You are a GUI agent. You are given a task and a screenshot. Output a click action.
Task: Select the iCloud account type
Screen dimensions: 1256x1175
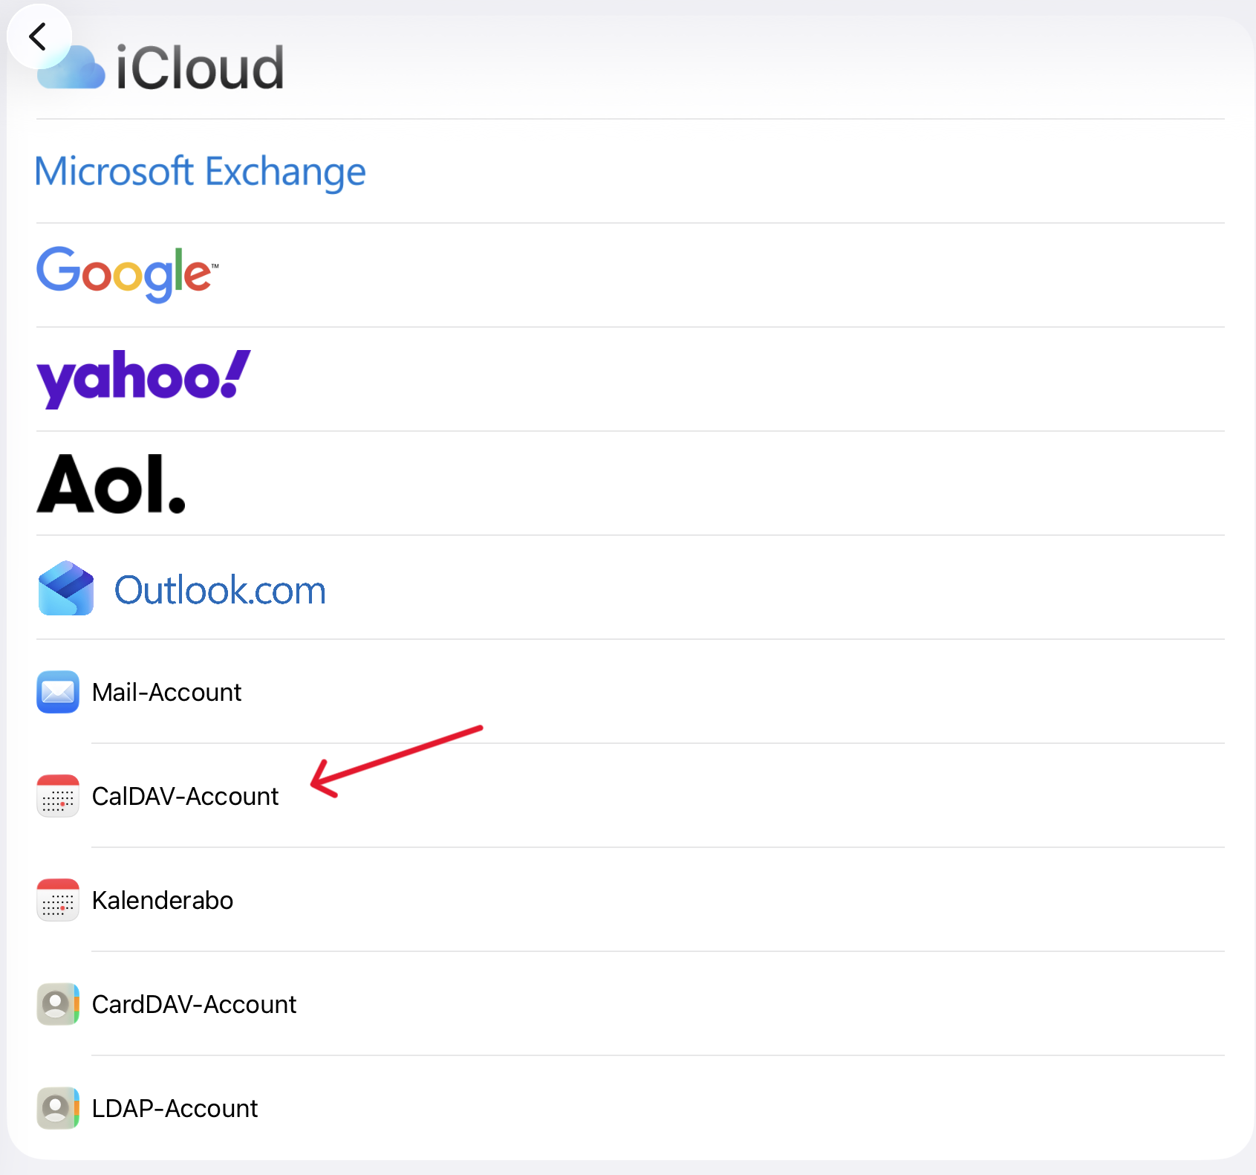631,68
